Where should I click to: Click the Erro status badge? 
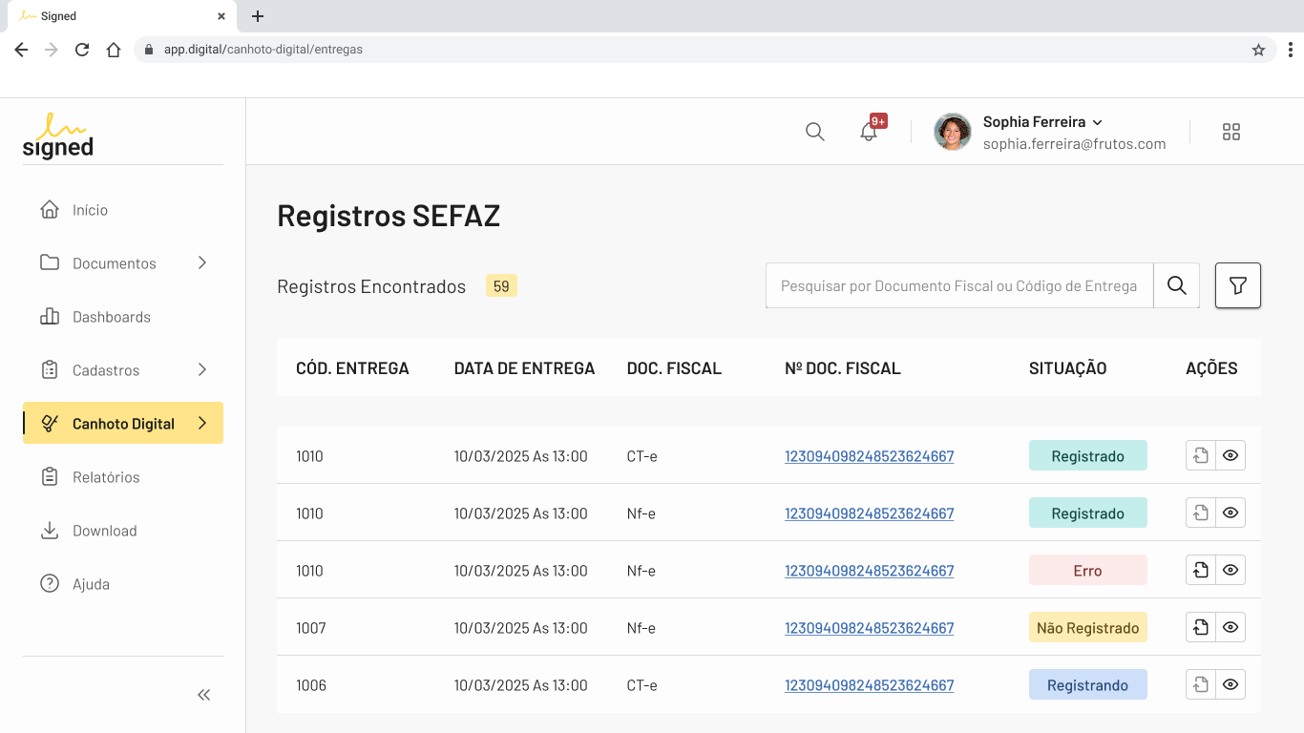click(x=1088, y=570)
